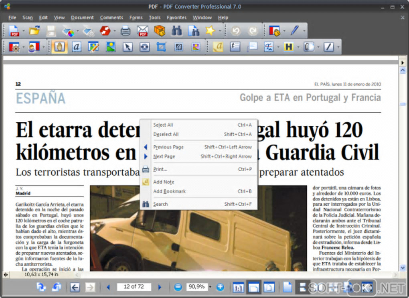Choose Add Bookmark in context menu

click(x=199, y=191)
